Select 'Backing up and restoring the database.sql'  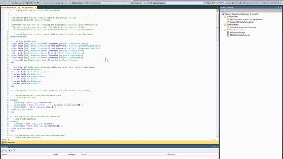(x=246, y=19)
